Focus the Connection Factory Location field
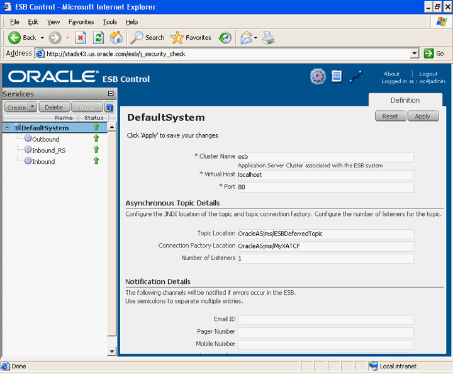 pyautogui.click(x=326, y=246)
